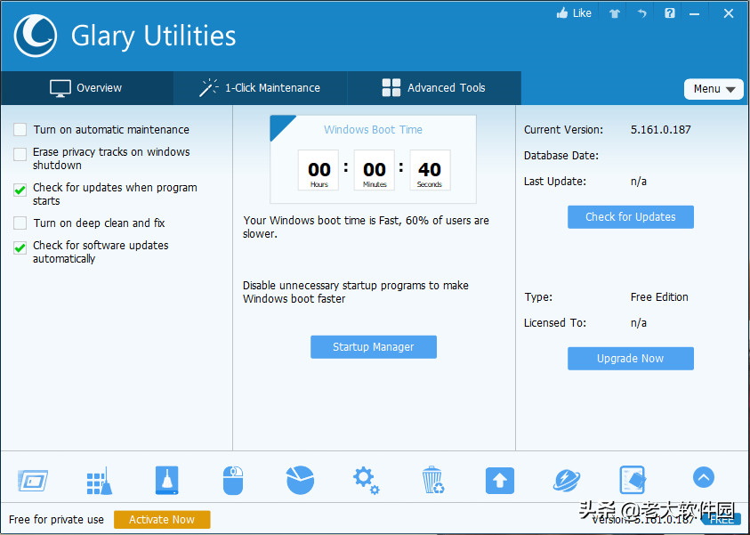Expand the bottom toolbar with the up chevron
This screenshot has width=750, height=535.
point(703,478)
